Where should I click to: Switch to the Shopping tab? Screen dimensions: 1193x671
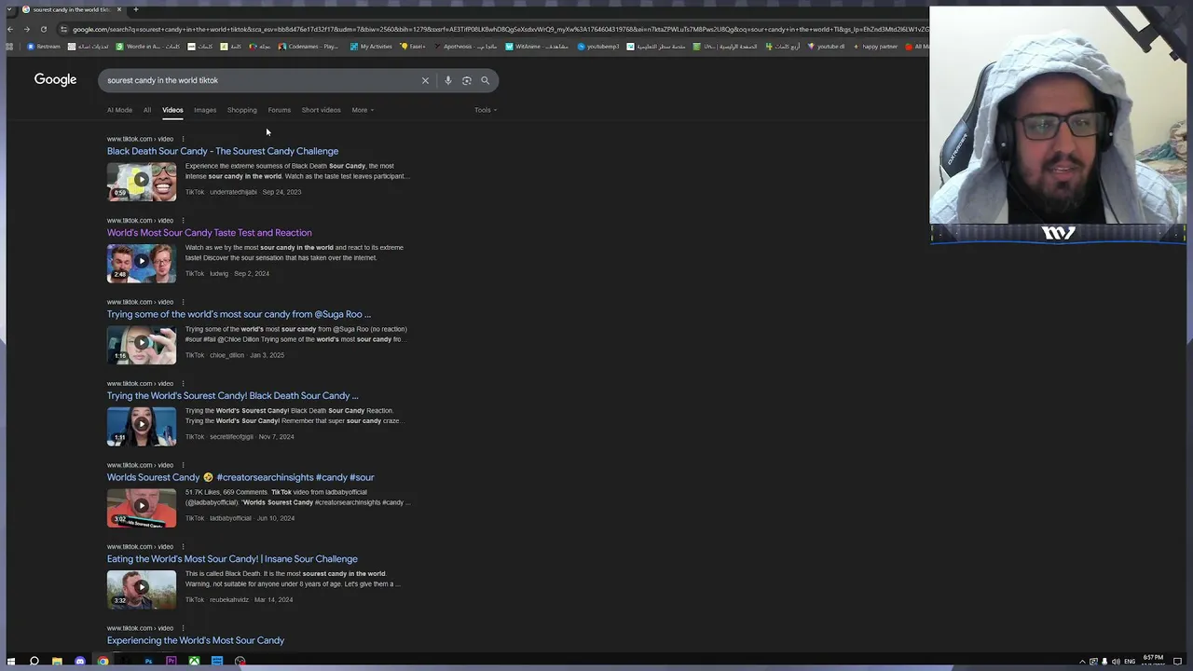[241, 110]
